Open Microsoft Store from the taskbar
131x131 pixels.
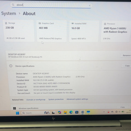tap(77, 112)
